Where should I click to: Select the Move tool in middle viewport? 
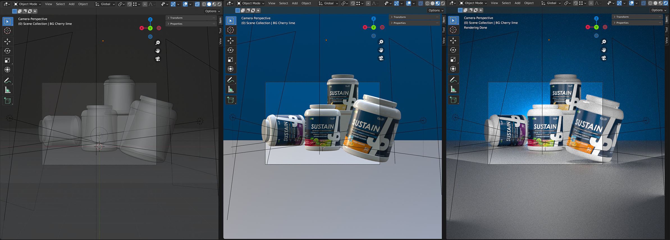[x=231, y=41]
